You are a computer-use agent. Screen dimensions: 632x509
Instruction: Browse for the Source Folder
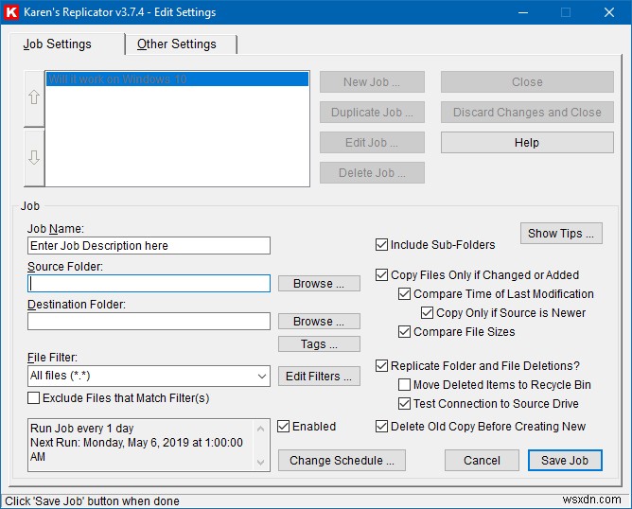tap(319, 284)
